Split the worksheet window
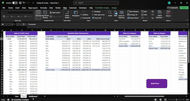The height and width of the screenshot is (101, 190). pos(144,11)
